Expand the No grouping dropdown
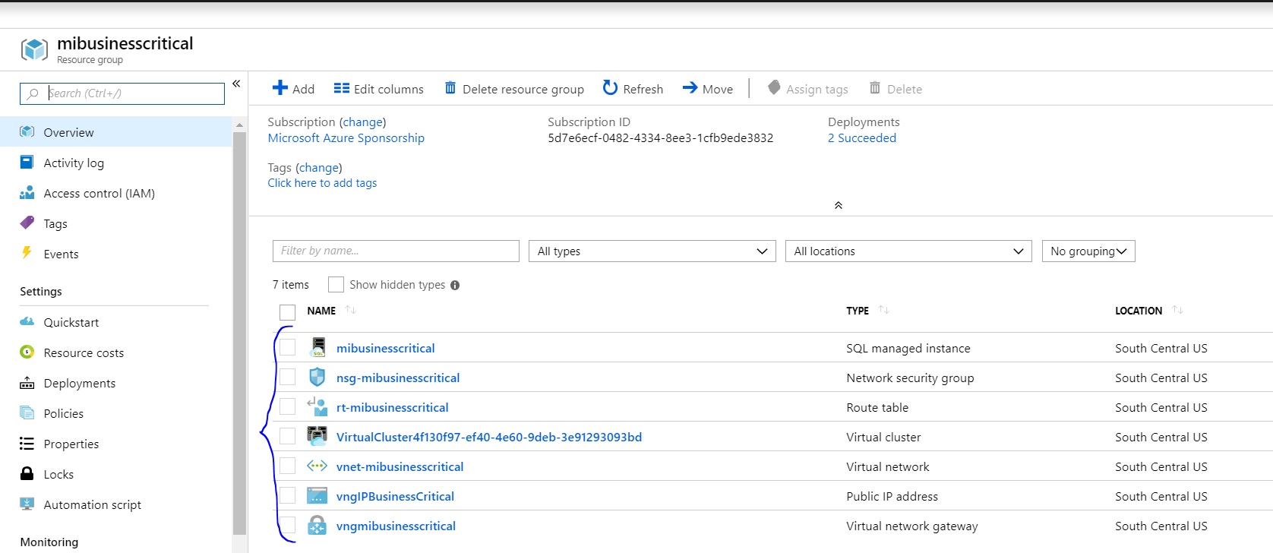The width and height of the screenshot is (1273, 553). click(x=1088, y=251)
